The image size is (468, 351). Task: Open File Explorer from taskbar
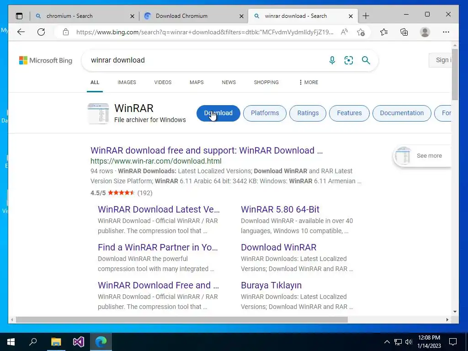tap(56, 342)
